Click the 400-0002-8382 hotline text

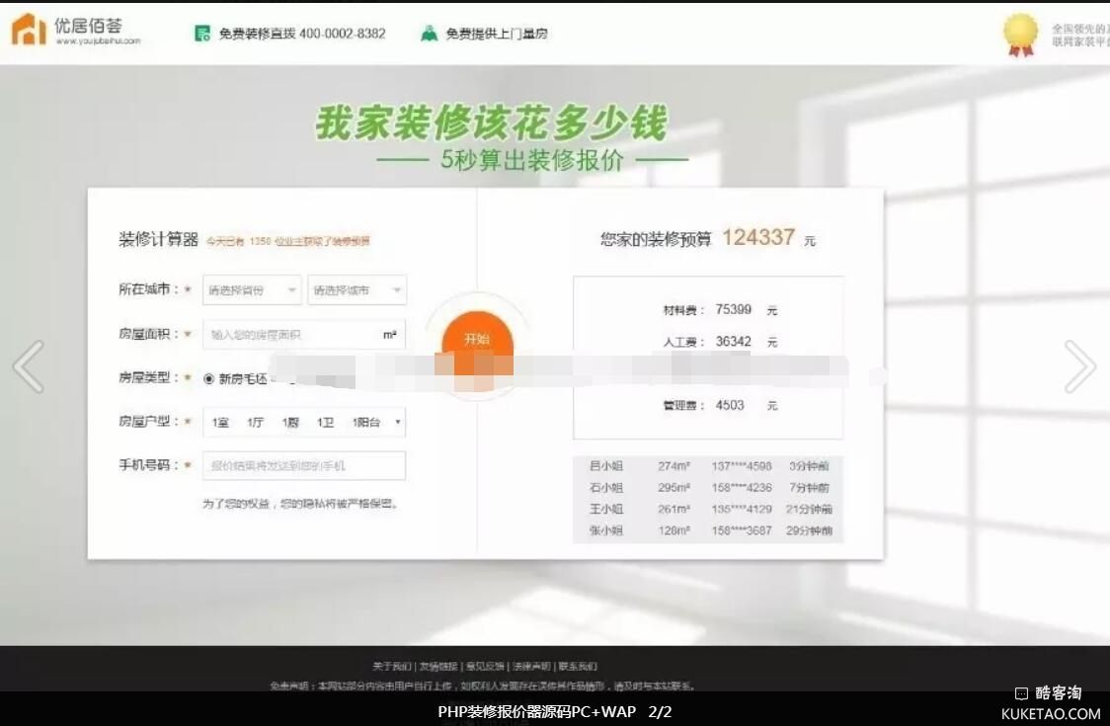coord(342,34)
